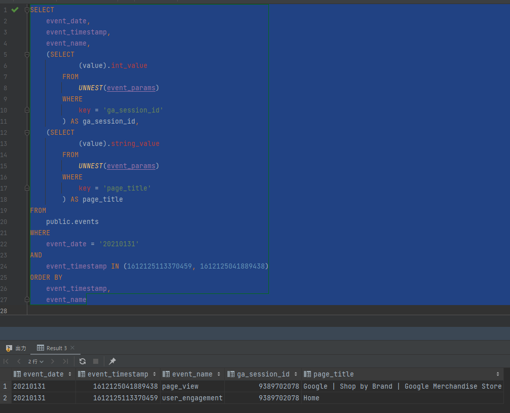Click the '20210131' date literal in line 22
The image size is (510, 413).
119,244
